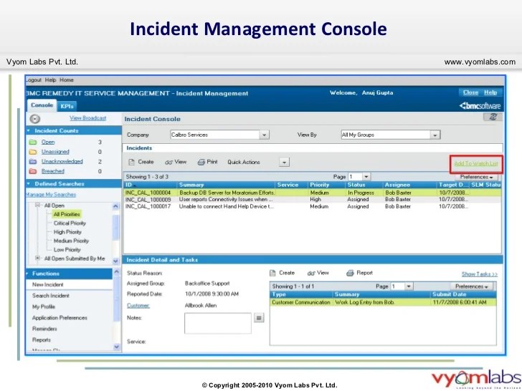Open the View Broadcast link
Image resolution: width=522 pixels, height=391 pixels.
coord(88,118)
